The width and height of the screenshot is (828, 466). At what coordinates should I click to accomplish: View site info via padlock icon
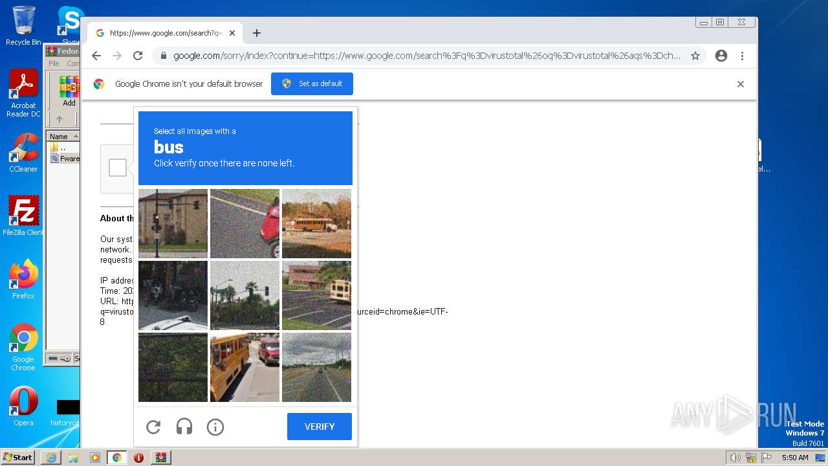[164, 56]
